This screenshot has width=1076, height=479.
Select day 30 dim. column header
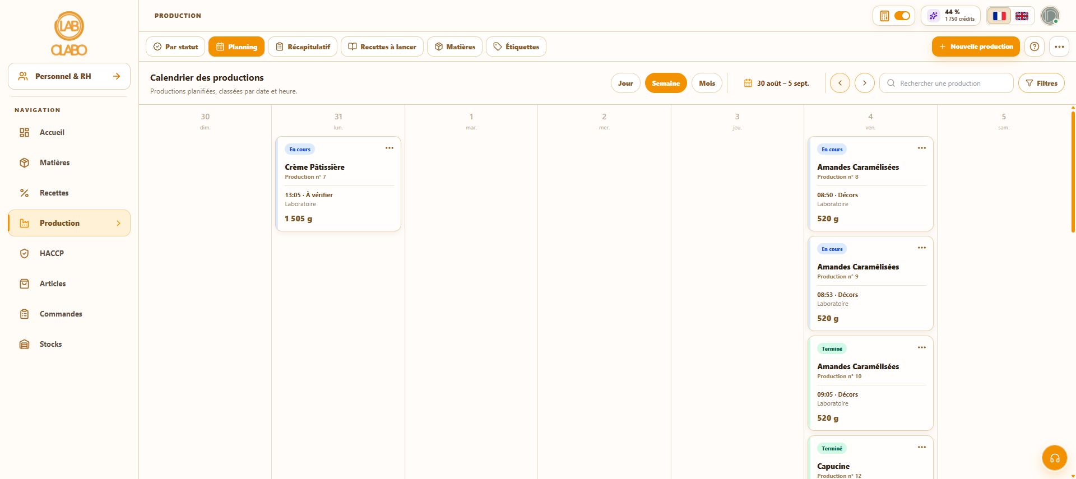click(x=205, y=121)
